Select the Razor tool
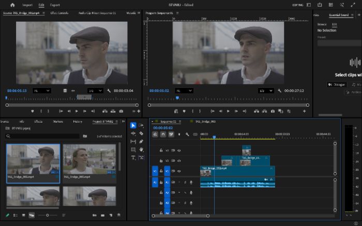The height and width of the screenshot is (226, 362). tap(141, 133)
